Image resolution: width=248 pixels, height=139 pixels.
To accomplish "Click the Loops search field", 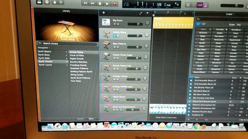I will [x=222, y=19].
